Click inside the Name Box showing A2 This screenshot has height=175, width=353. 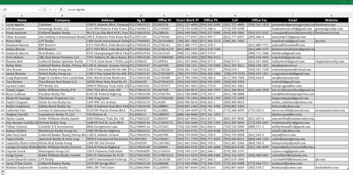(x=20, y=10)
